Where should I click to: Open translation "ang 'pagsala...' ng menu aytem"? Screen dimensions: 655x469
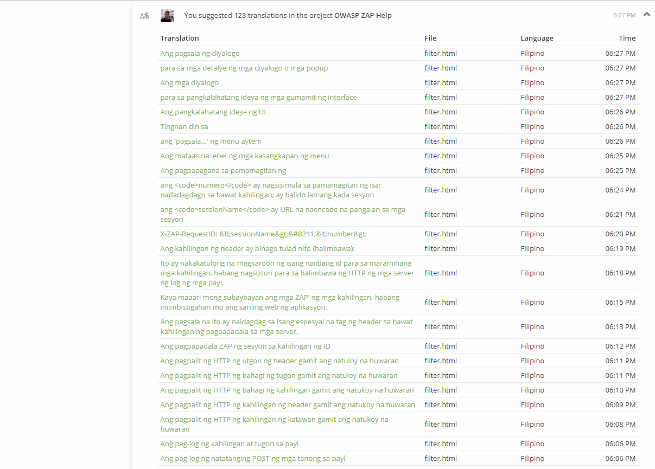tap(211, 141)
